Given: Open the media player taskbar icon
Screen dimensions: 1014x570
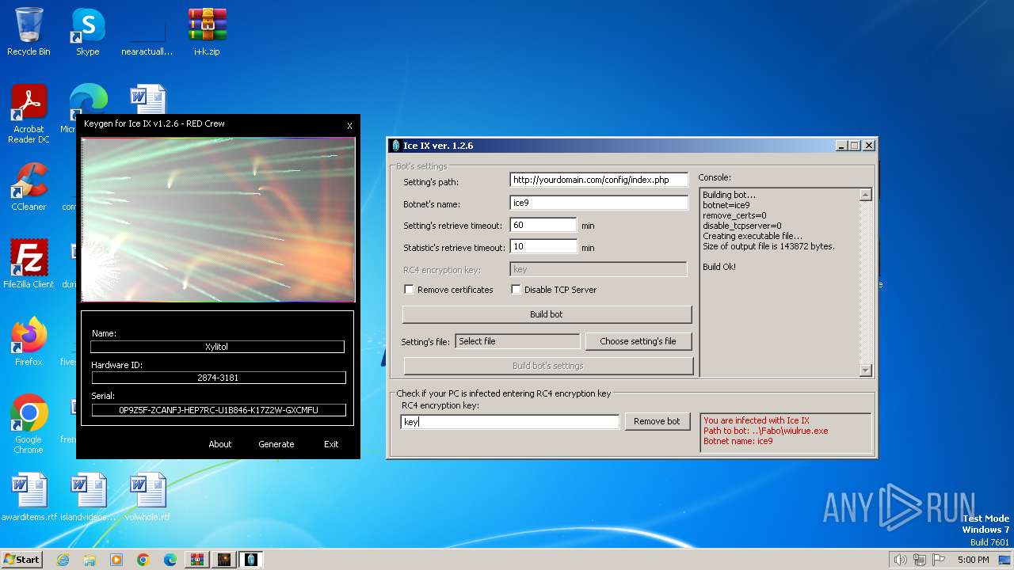Looking at the screenshot, I should 116,560.
